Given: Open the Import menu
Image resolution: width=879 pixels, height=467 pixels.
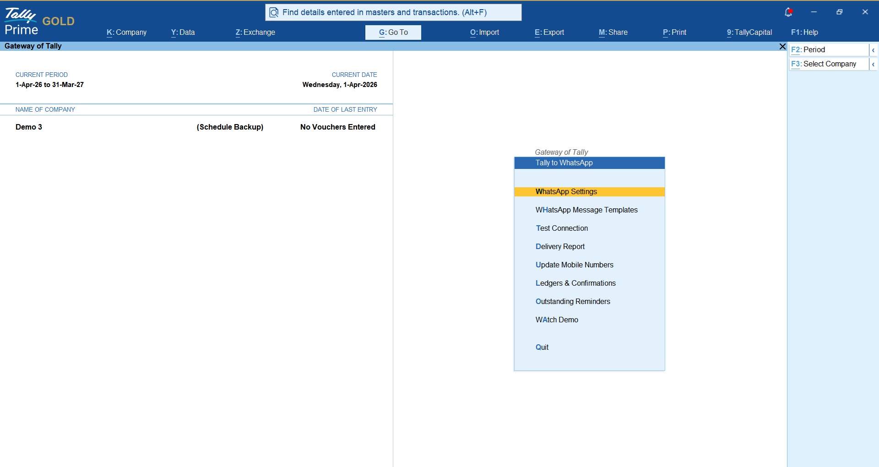Looking at the screenshot, I should pyautogui.click(x=484, y=33).
